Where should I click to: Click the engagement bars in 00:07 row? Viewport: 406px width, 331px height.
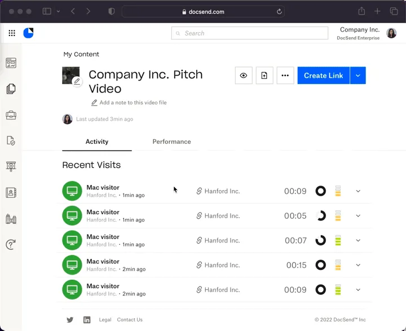point(338,240)
